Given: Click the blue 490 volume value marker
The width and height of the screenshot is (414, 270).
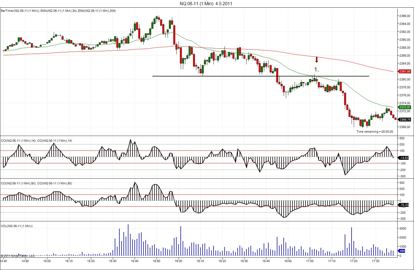Looking at the screenshot, I should click(x=402, y=251).
